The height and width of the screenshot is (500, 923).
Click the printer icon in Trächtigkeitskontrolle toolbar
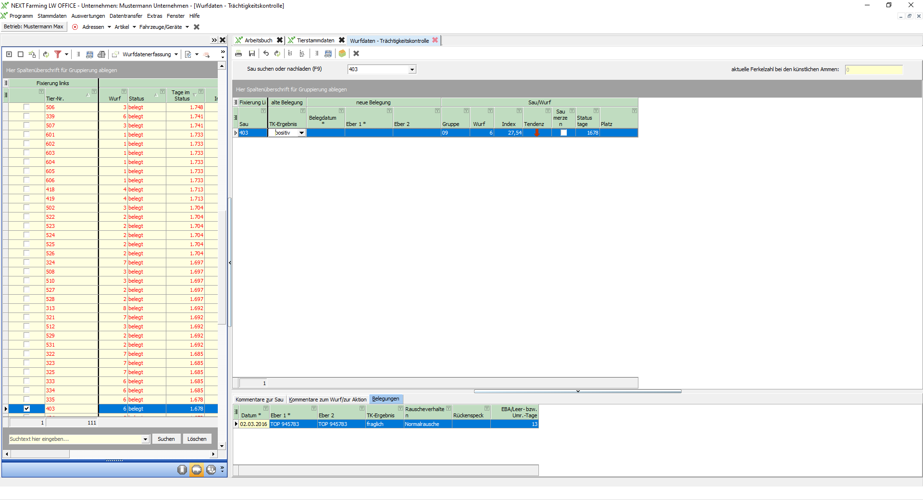(x=238, y=53)
